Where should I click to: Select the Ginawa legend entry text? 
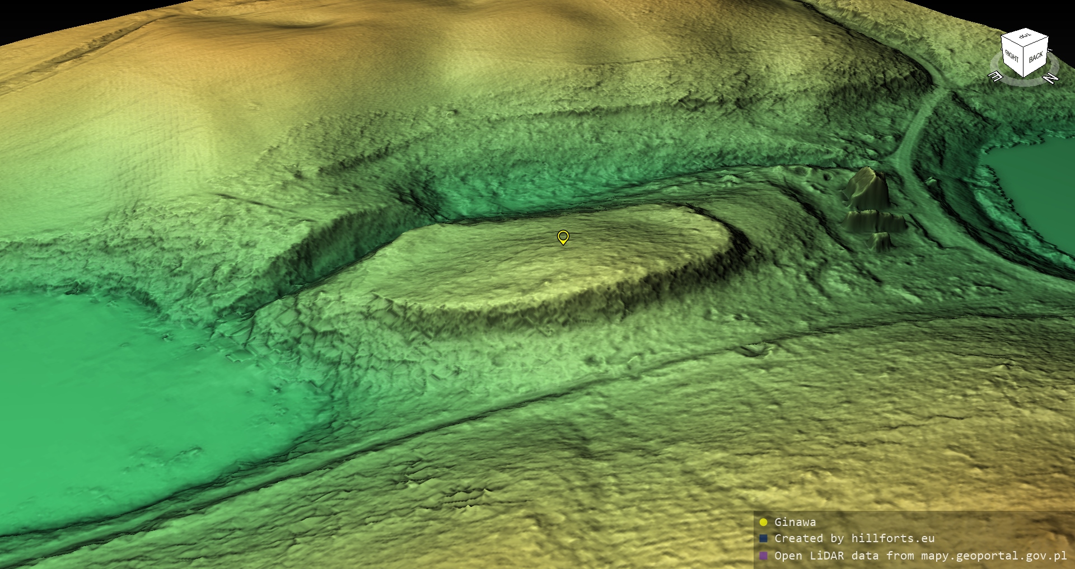[794, 522]
